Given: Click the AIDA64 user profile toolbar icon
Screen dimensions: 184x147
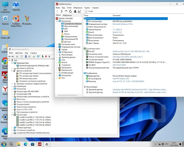Looking at the screenshot, I should pyautogui.click(x=75, y=11).
